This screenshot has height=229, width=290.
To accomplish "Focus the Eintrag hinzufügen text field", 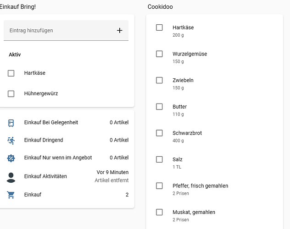I will (57, 31).
